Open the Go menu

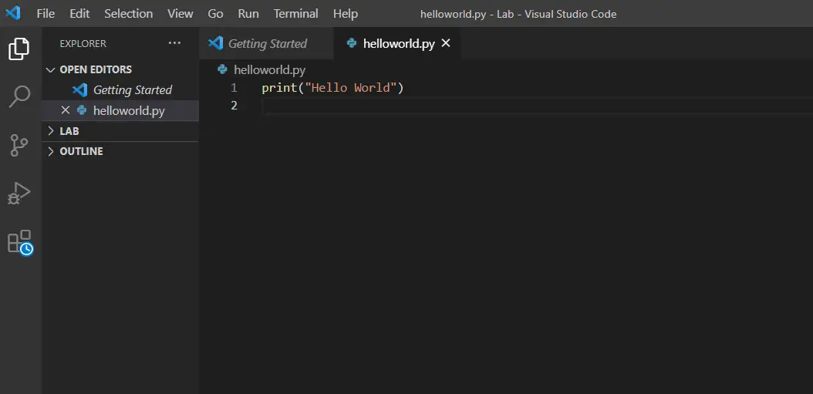216,13
